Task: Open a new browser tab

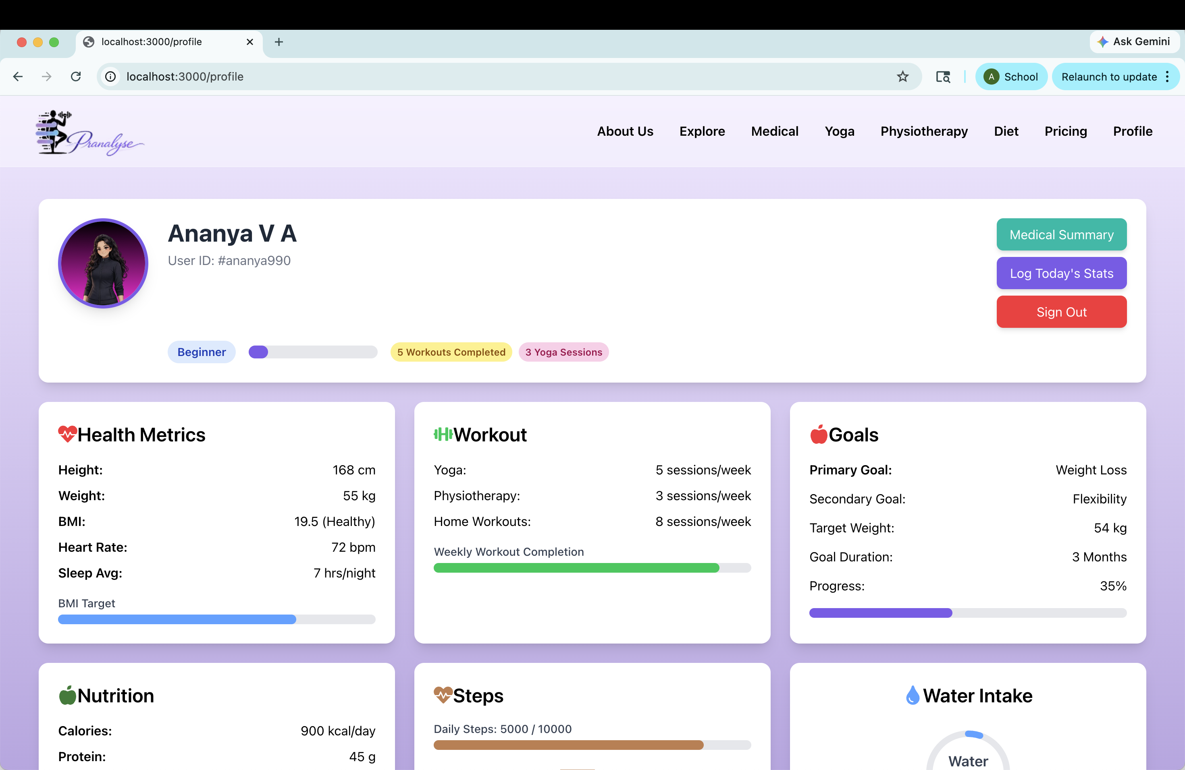Action: click(279, 42)
